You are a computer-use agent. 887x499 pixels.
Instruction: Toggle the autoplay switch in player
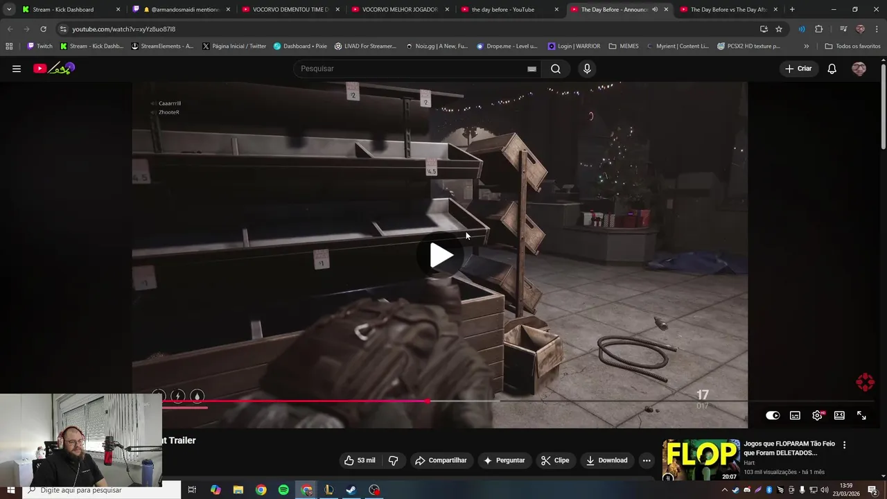[x=773, y=416]
